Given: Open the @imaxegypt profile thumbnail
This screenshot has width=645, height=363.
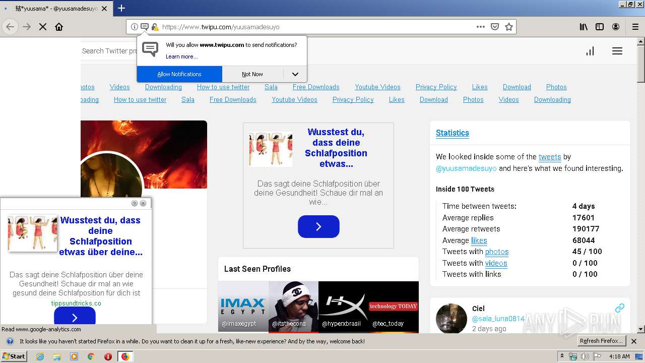Looking at the screenshot, I should [243, 307].
